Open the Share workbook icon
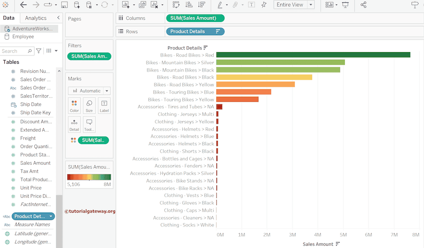Screen dimensions: 424x248 (x=363, y=5)
